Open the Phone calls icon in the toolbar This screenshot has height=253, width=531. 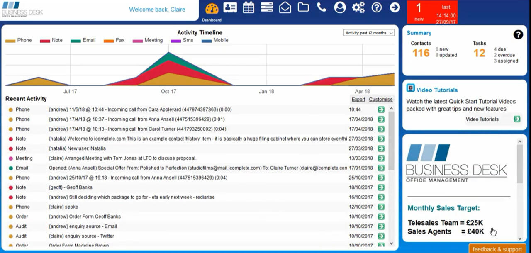click(321, 7)
